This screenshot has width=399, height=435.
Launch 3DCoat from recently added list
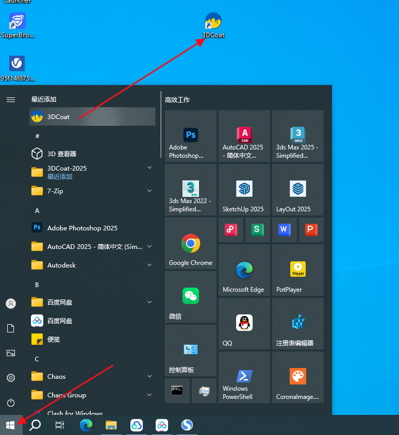[92, 116]
